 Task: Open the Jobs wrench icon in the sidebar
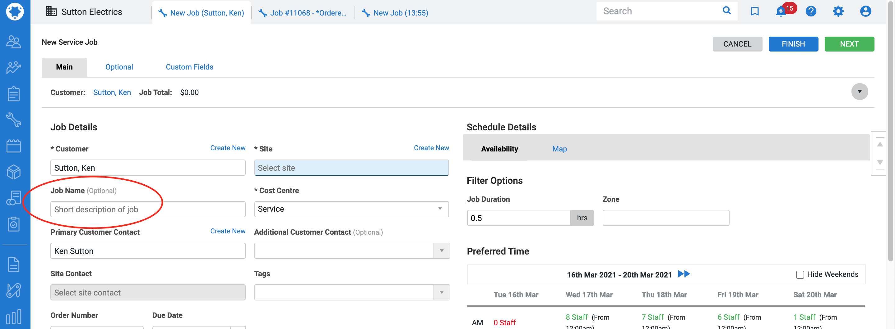pyautogui.click(x=14, y=119)
